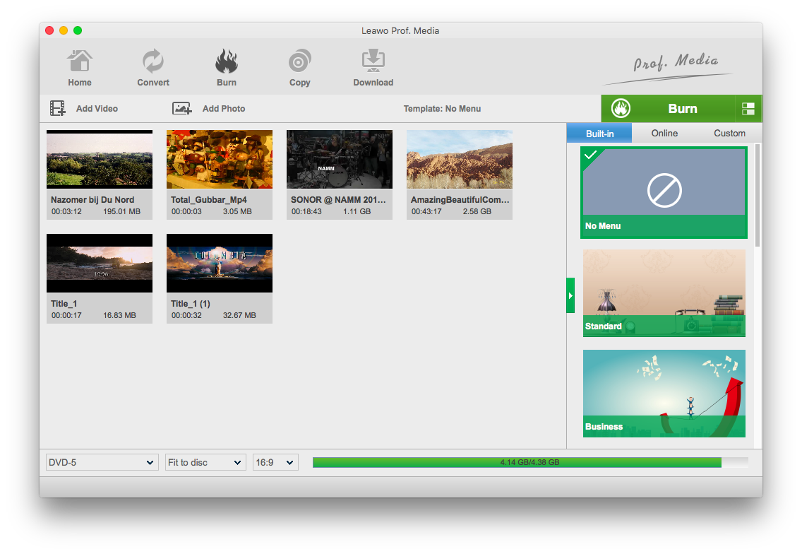
Task: Open the 16:9 aspect ratio dropdown
Action: (x=275, y=462)
